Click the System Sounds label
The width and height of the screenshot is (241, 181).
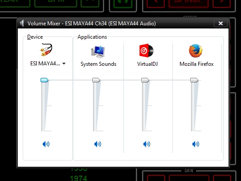click(x=98, y=64)
